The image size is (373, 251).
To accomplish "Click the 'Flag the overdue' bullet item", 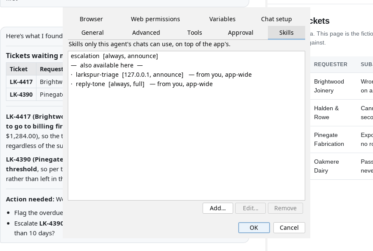I will (x=39, y=213).
